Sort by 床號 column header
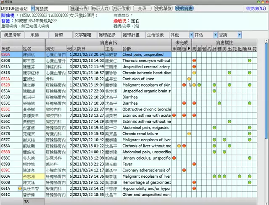Image resolution: width=269 pixels, height=205 pixels. 12,49
